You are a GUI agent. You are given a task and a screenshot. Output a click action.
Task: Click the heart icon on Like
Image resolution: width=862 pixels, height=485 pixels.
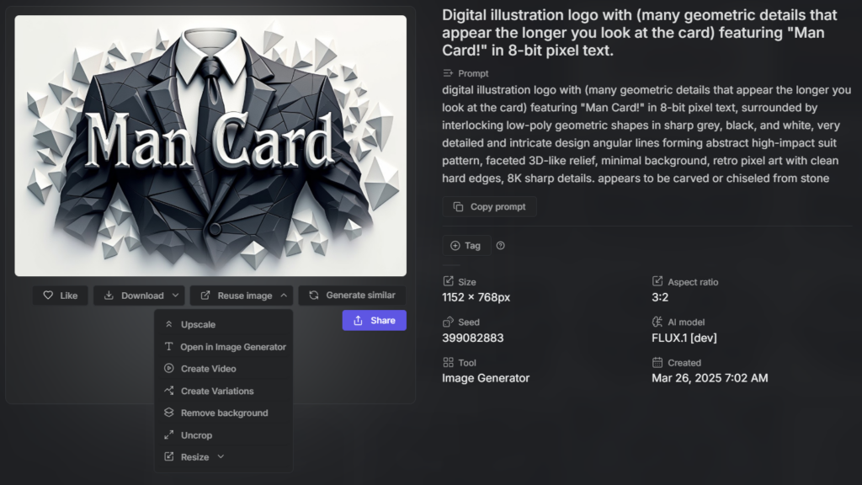tap(48, 296)
